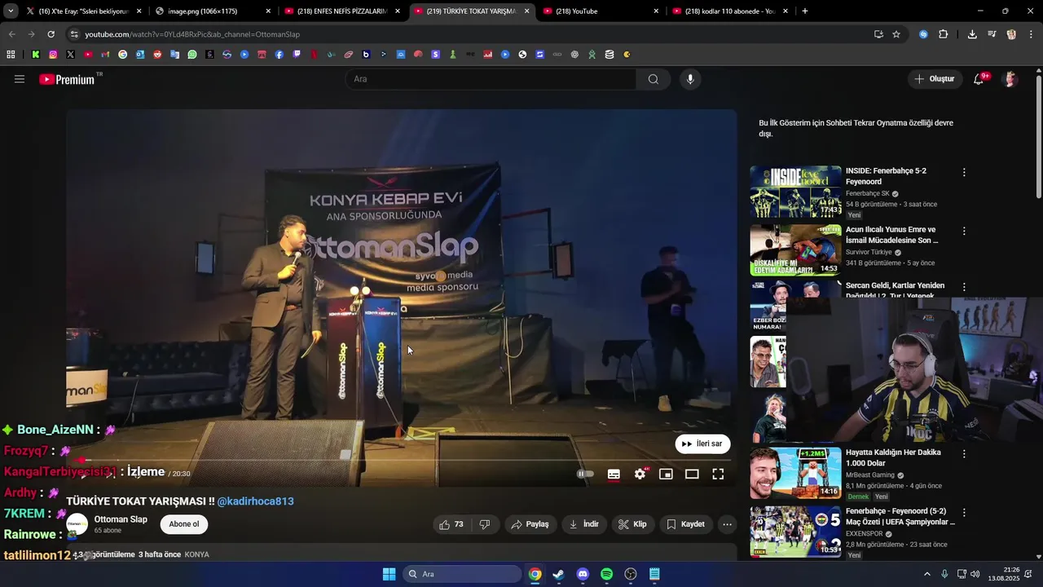This screenshot has width=1043, height=587.
Task: Open Ottoman Slap channel name link
Action: (x=121, y=519)
